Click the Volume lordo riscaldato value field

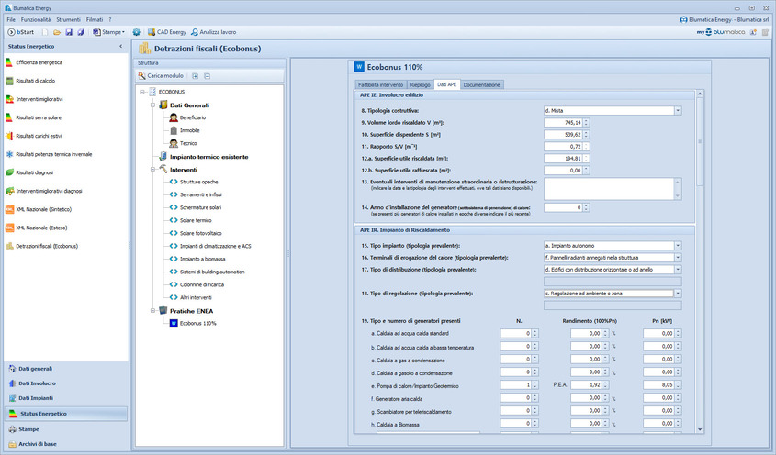tap(563, 123)
